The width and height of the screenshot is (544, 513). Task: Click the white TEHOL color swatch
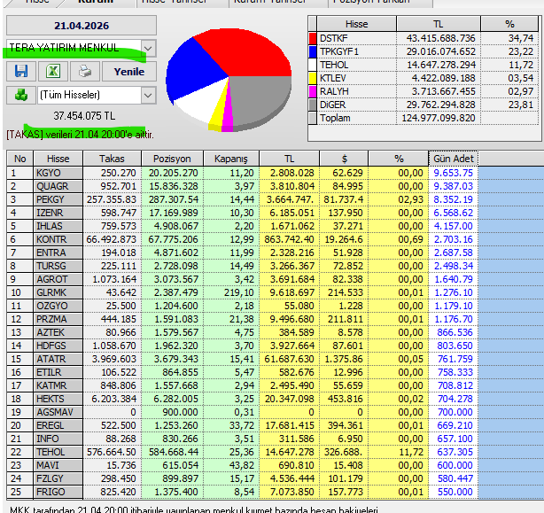(x=313, y=65)
